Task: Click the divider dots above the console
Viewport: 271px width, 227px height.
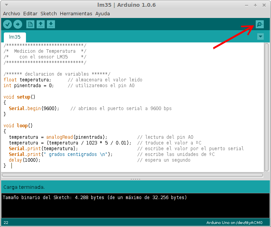Action: tap(135, 179)
